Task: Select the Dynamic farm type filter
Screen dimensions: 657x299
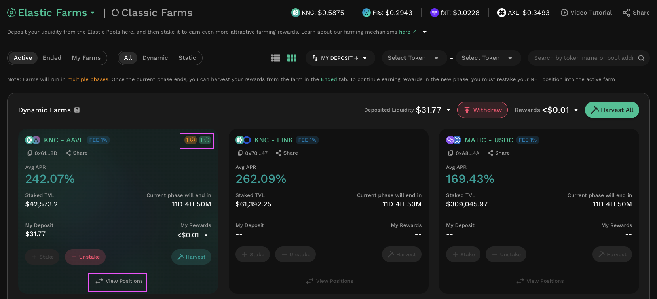Action: point(155,58)
